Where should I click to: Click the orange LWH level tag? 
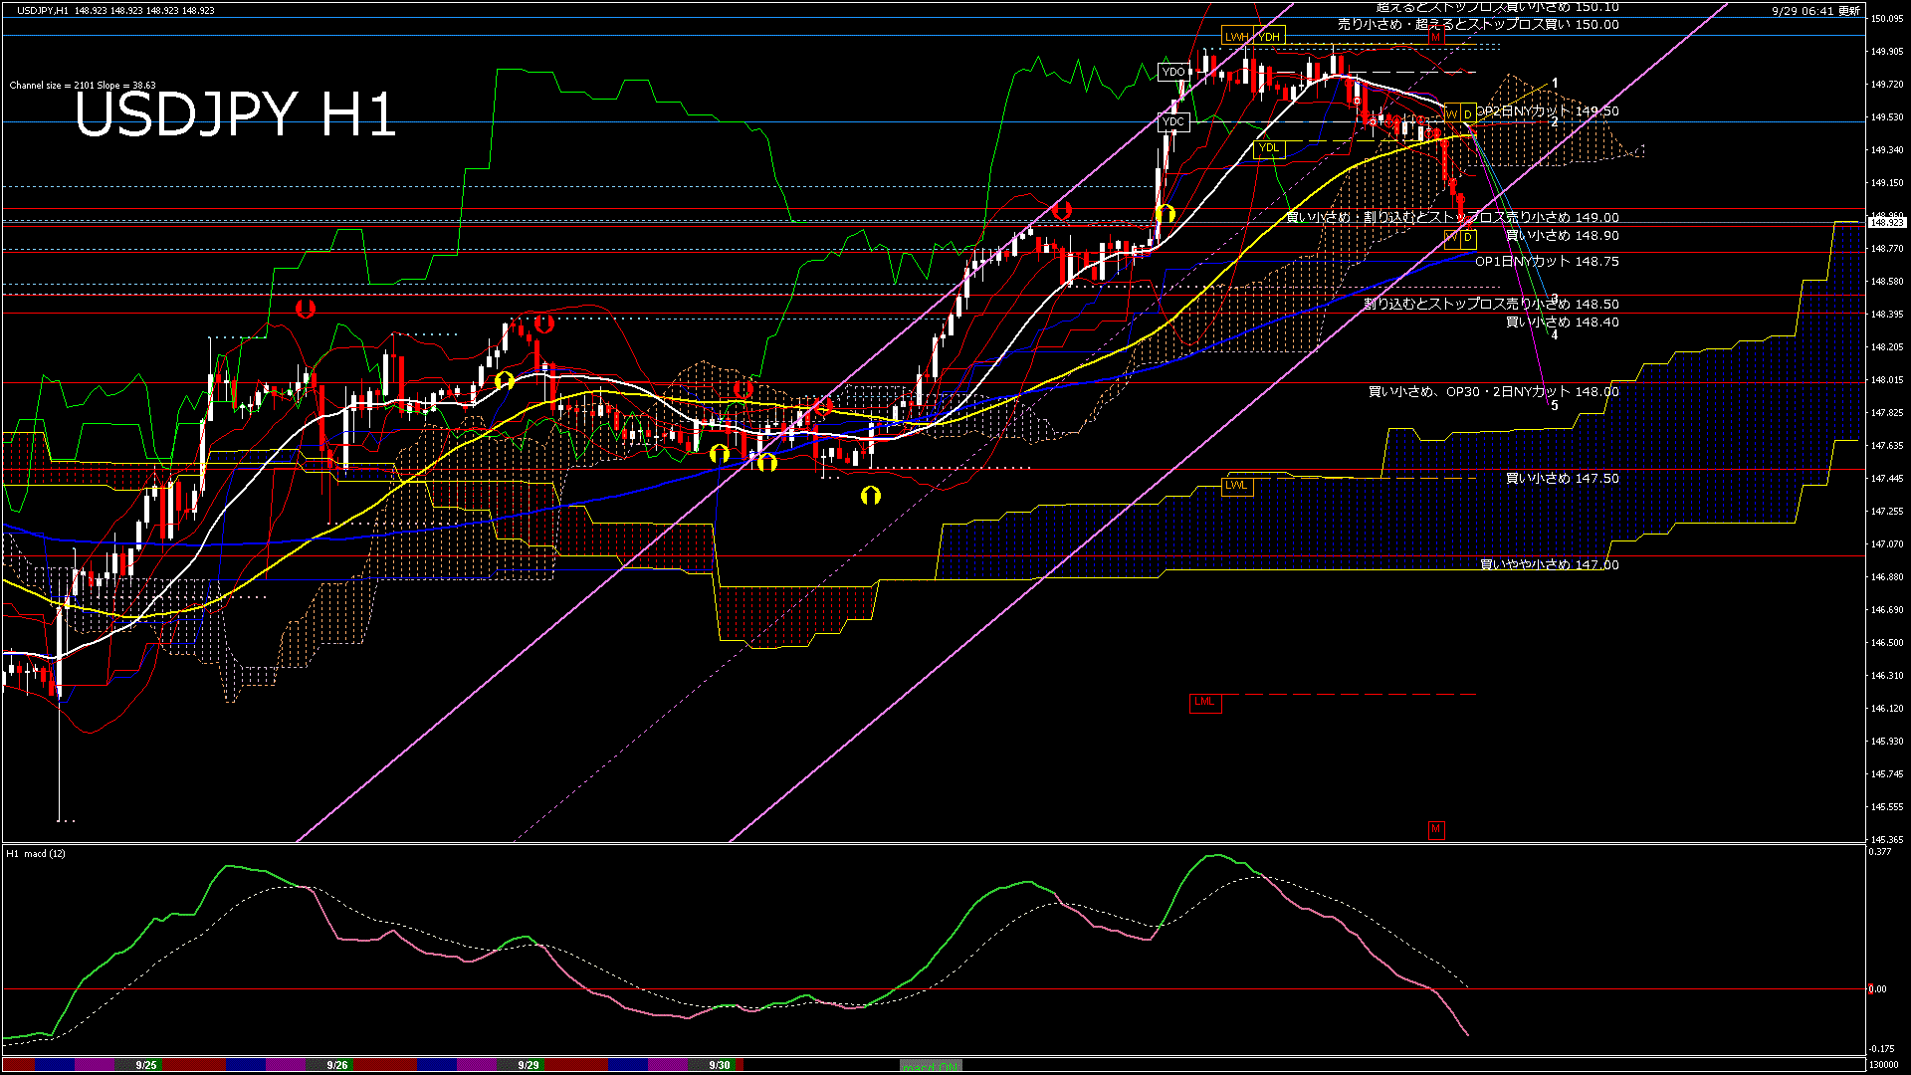(x=1236, y=37)
